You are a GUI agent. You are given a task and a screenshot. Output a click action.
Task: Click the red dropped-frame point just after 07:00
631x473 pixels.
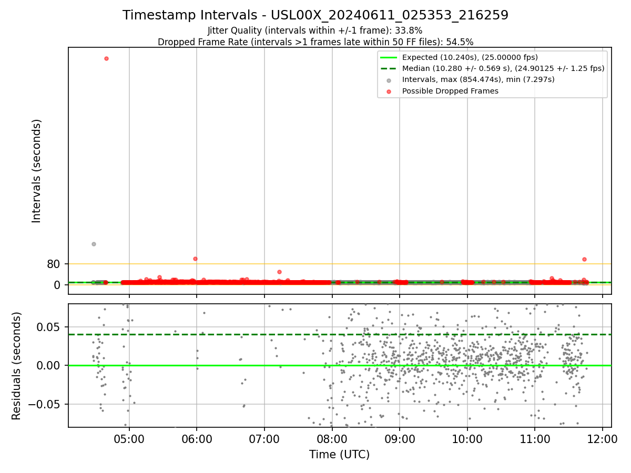pyautogui.click(x=279, y=272)
